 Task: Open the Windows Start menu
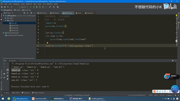pyautogui.click(x=3, y=98)
